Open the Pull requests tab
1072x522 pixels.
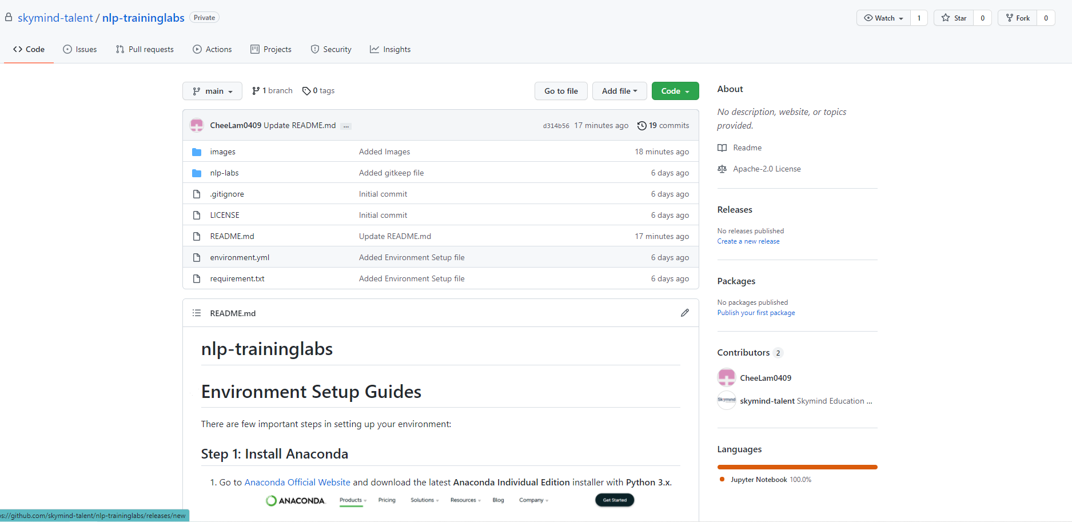pos(145,49)
